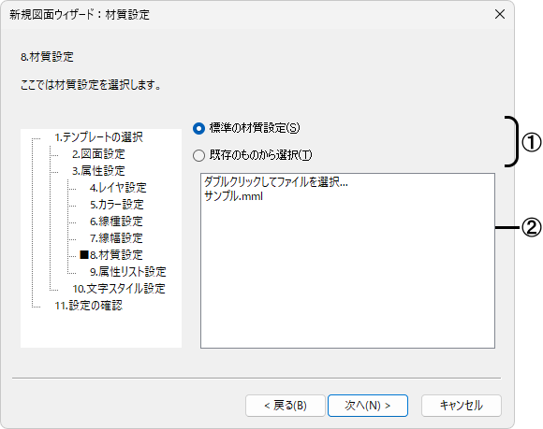The height and width of the screenshot is (429, 543).
Task: Navigate to 7.線幅設定 step
Action: pos(116,237)
